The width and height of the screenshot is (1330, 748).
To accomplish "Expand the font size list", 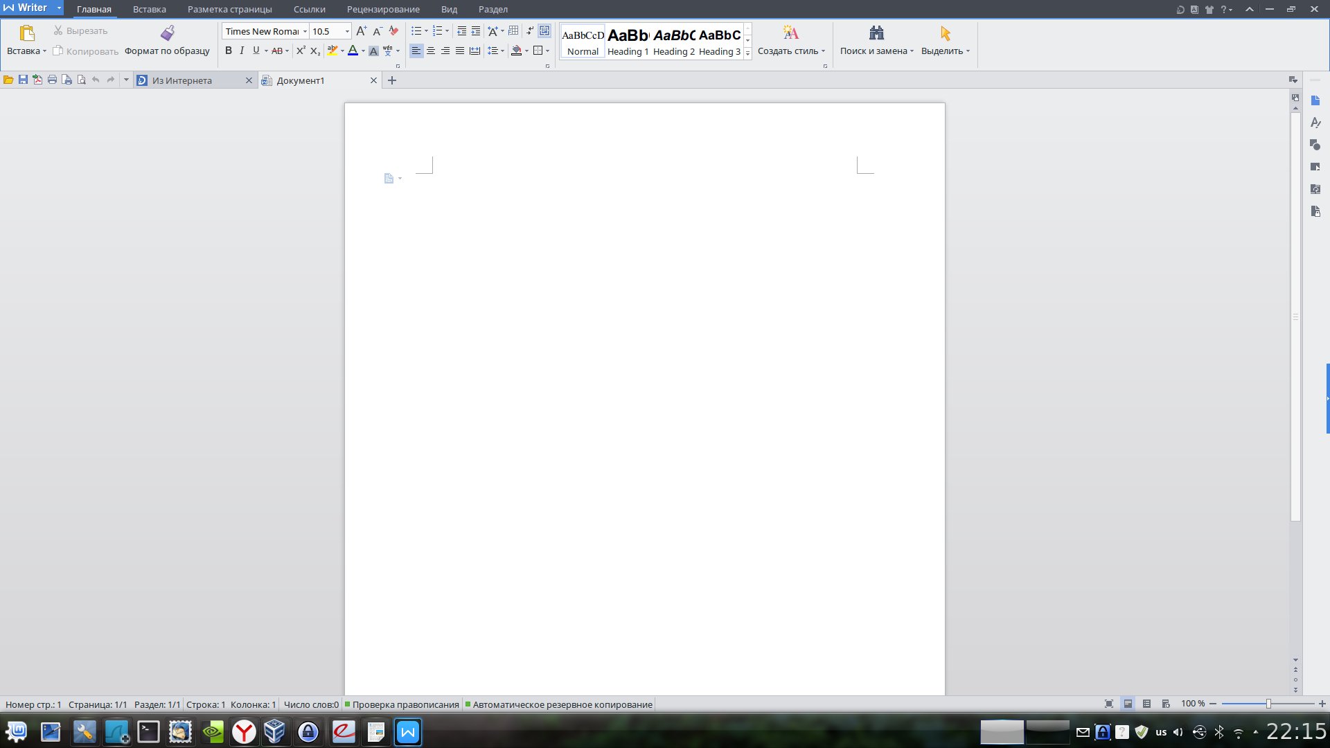I will [347, 31].
